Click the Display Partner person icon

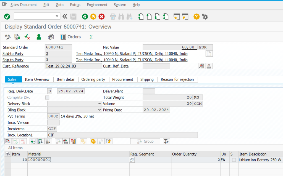coord(39,37)
